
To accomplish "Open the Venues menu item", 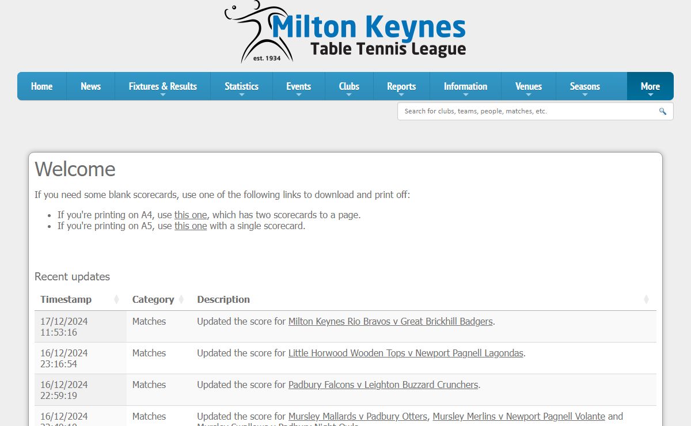I will [x=528, y=86].
